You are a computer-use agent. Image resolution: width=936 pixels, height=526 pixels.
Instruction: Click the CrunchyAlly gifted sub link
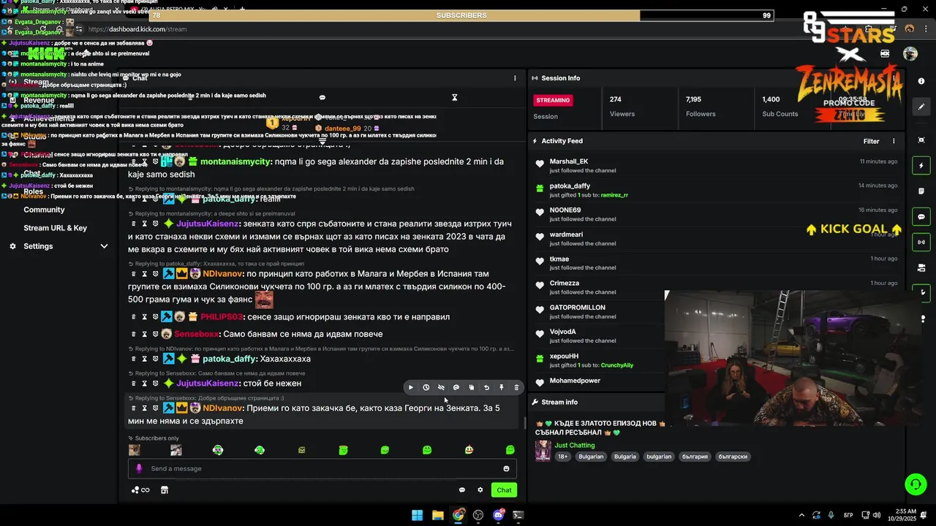[x=617, y=365]
